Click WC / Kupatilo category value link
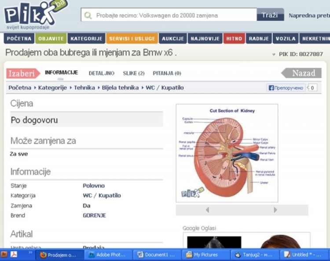 pos(102,196)
